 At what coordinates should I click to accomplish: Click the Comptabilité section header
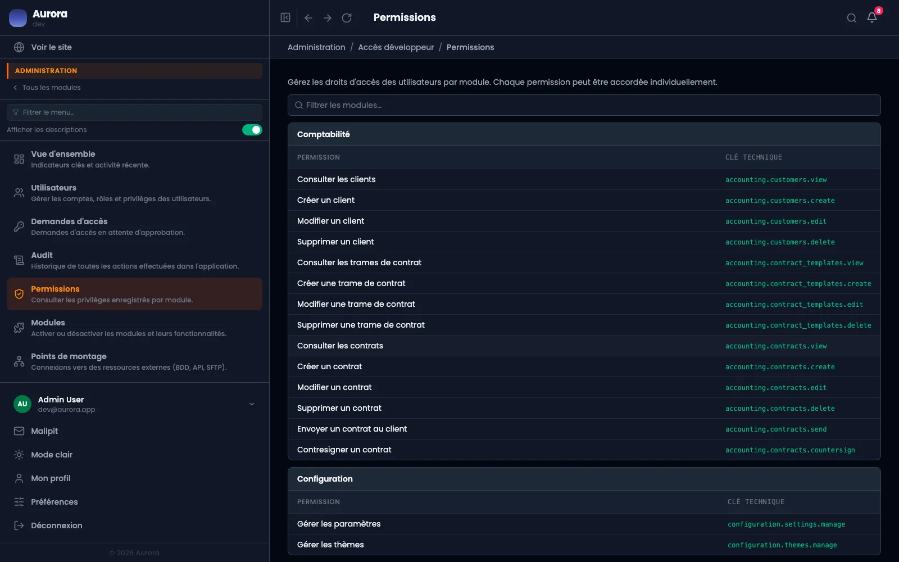(x=584, y=134)
